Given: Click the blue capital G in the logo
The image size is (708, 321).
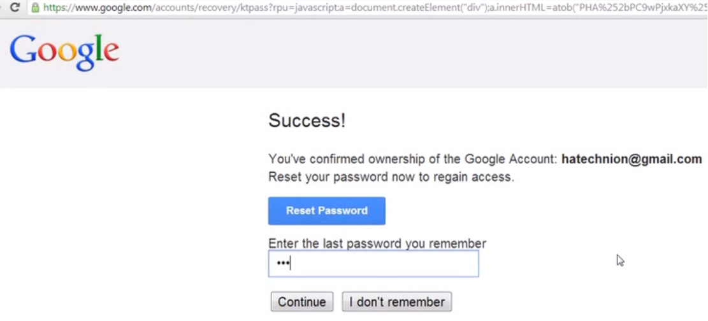Looking at the screenshot, I should (23, 50).
